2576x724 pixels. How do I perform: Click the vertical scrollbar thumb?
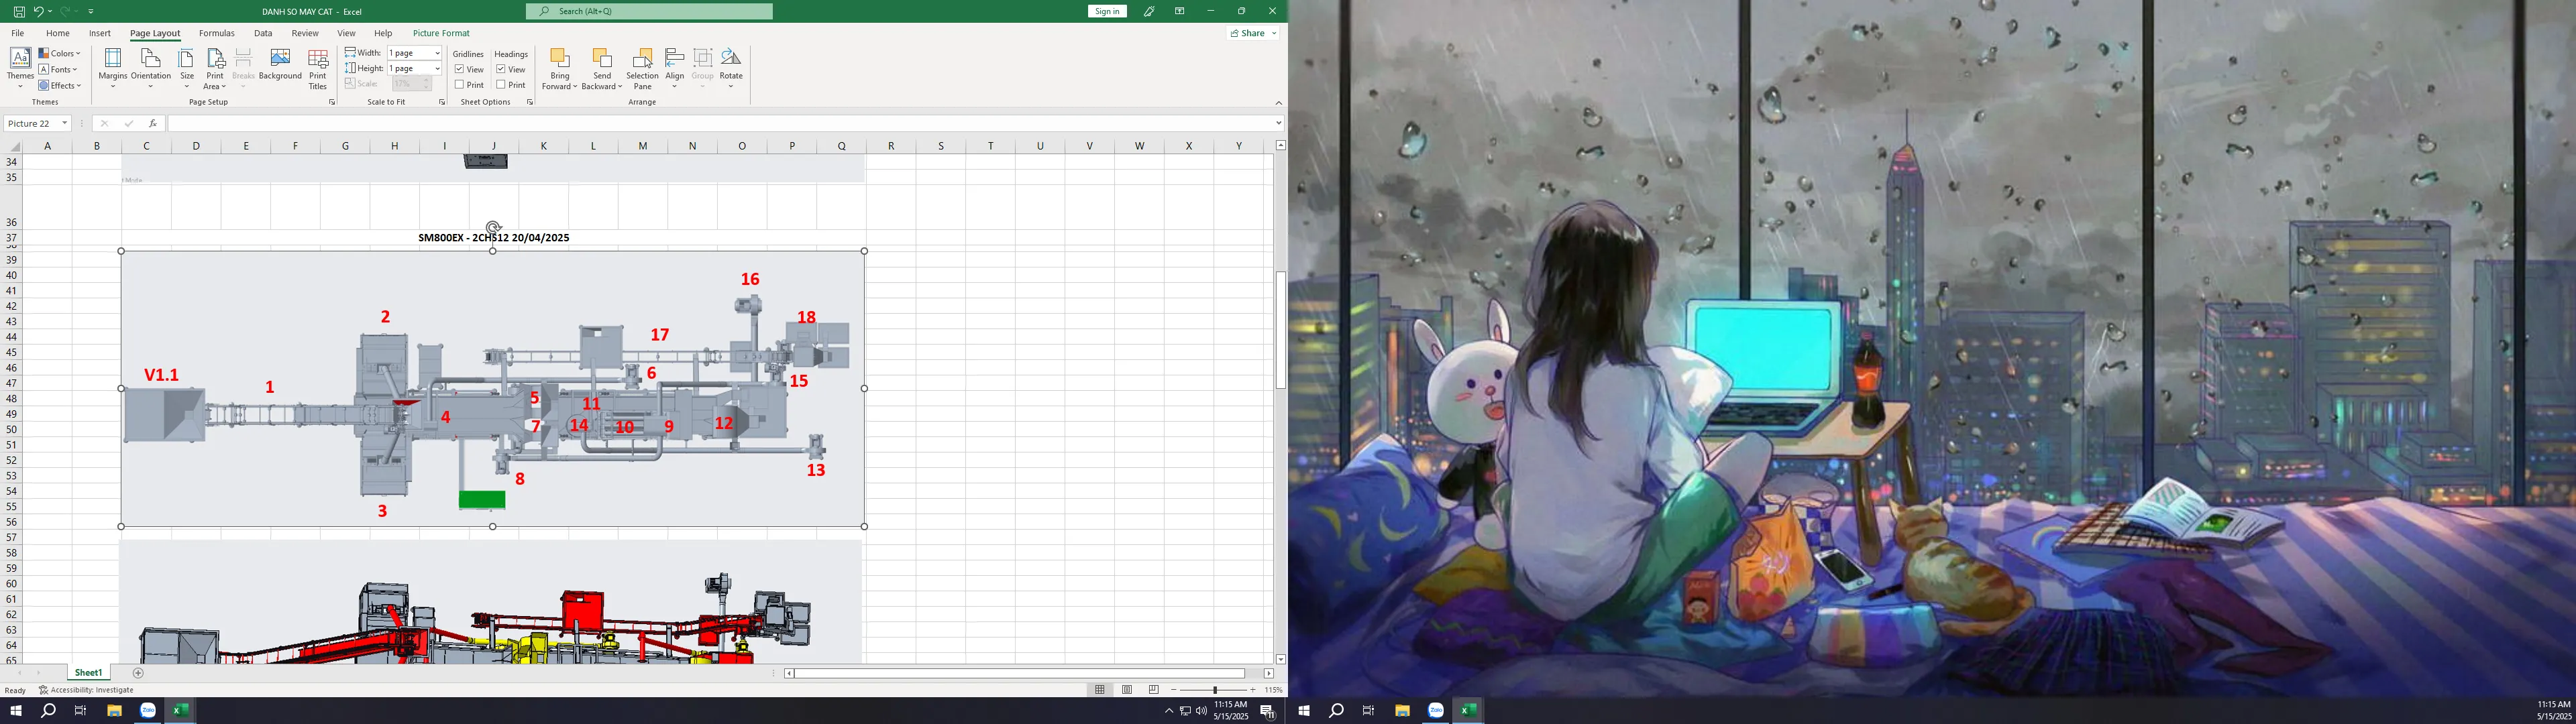click(1281, 330)
